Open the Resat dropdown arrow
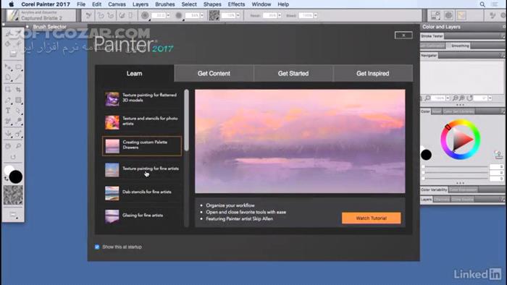This screenshot has height=285, width=507. pos(280,15)
